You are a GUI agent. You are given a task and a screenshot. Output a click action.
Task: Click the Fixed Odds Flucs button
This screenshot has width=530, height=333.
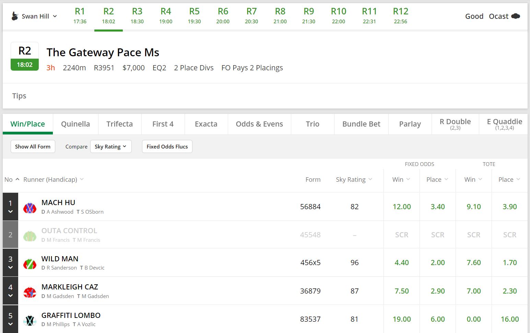click(x=167, y=146)
